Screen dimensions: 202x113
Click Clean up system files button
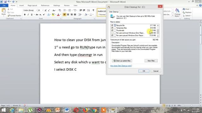point(122,61)
